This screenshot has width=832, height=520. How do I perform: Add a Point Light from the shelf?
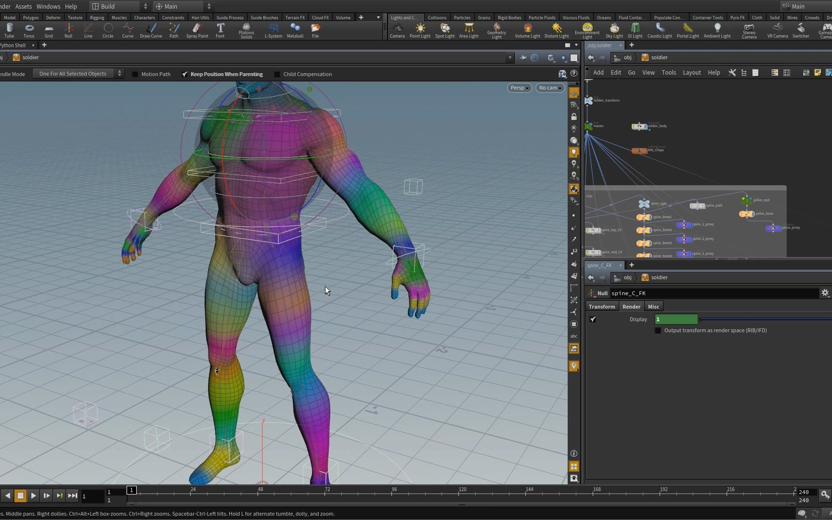tap(420, 30)
